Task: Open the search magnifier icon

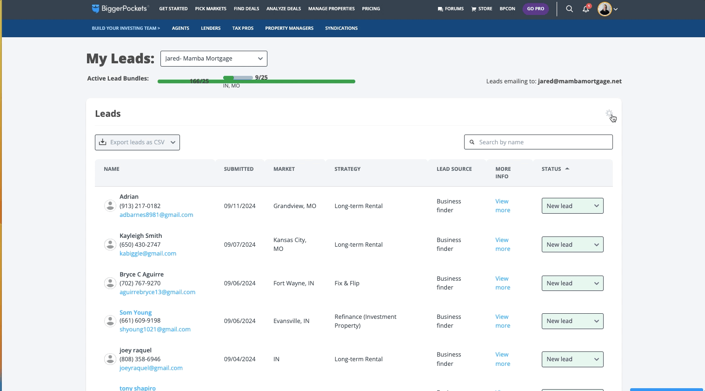Action: (569, 9)
